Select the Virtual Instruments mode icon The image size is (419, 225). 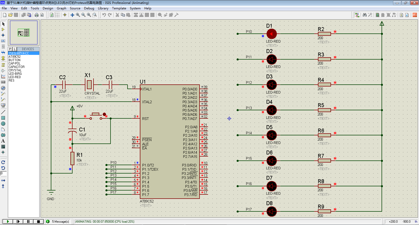pyautogui.click(x=3, y=105)
